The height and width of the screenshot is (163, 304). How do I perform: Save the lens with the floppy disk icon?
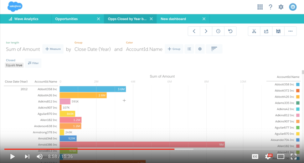[278, 31]
